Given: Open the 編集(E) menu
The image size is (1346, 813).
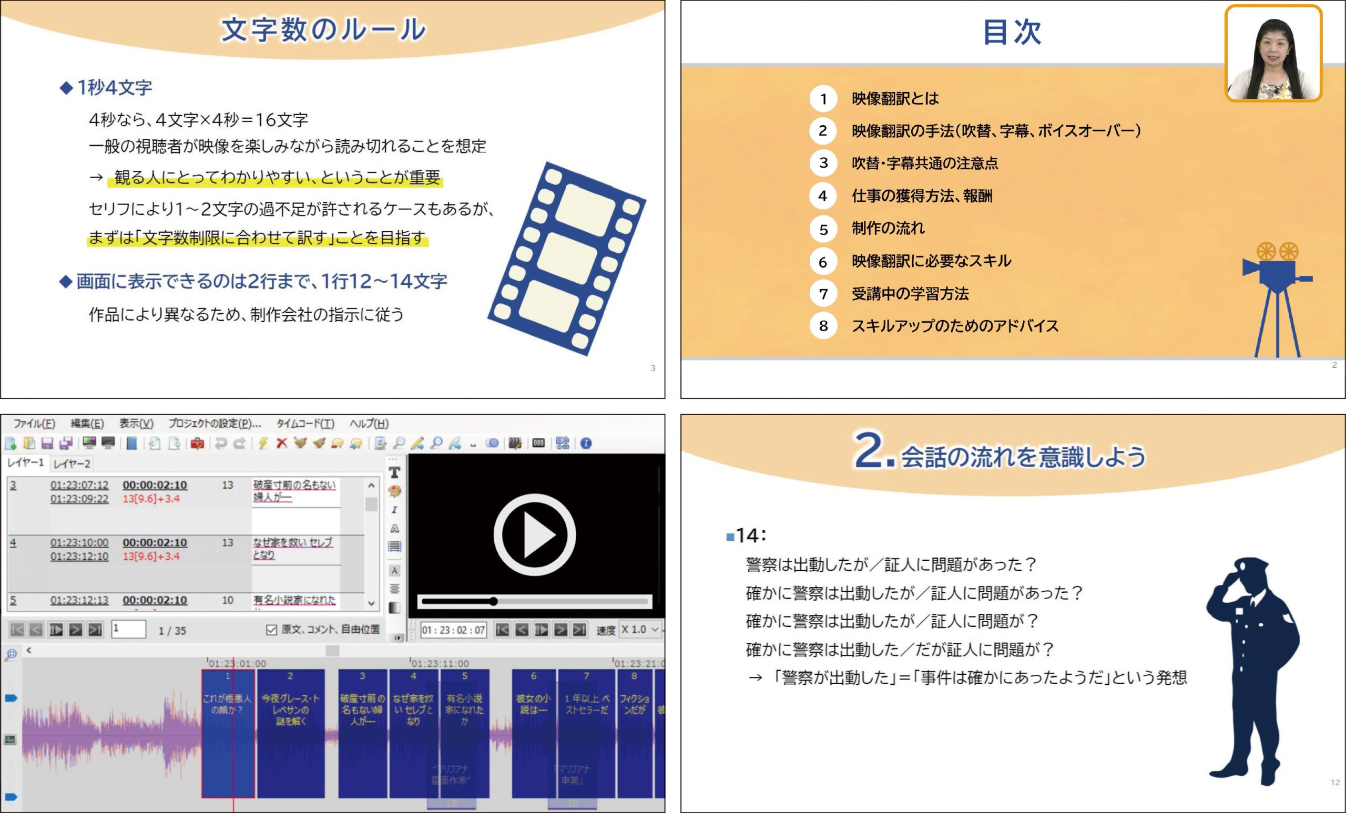Looking at the screenshot, I should 87,423.
